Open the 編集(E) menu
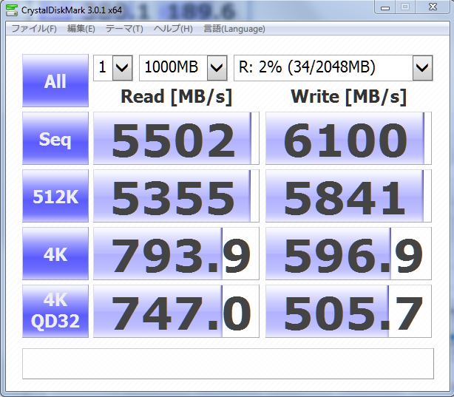 click(x=81, y=29)
